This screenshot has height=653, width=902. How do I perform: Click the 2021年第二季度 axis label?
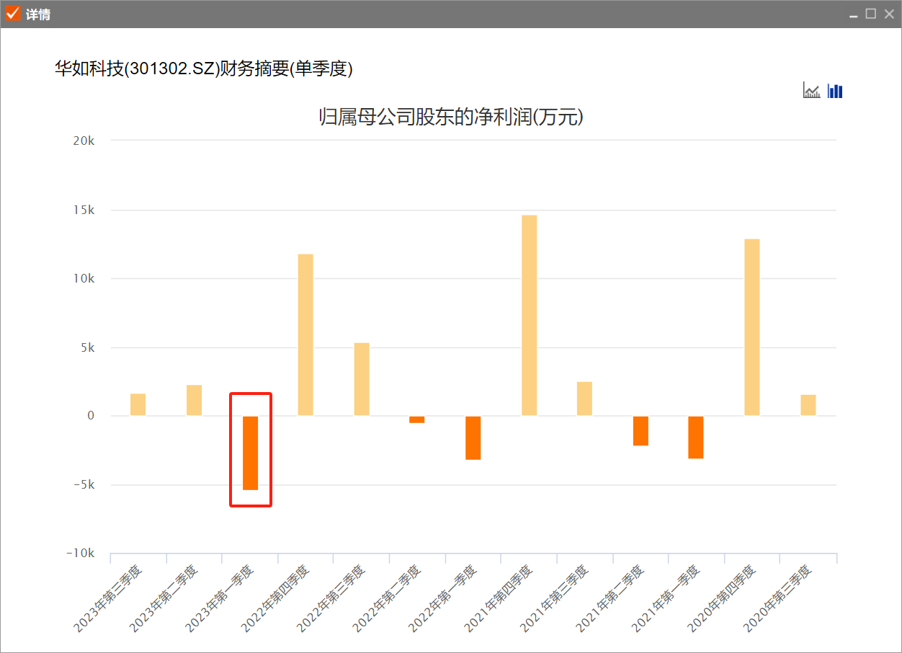610,600
